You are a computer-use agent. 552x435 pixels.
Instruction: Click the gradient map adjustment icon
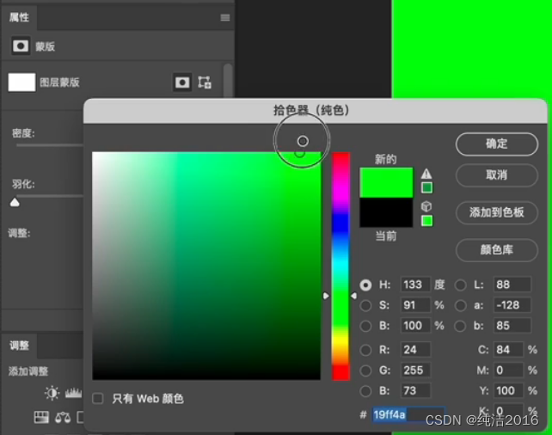click(40, 418)
